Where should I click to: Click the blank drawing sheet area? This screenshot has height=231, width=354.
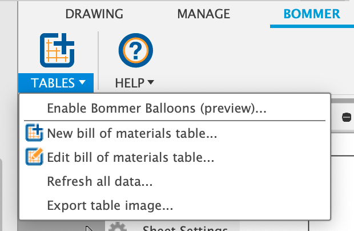(x=331, y=193)
